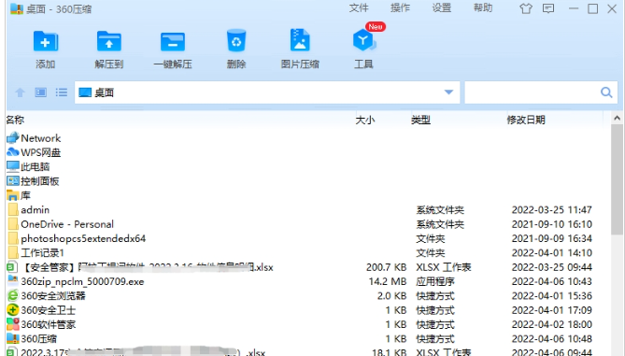Open the 图片压缩 image compression tool
The image size is (625, 356).
(300, 40)
